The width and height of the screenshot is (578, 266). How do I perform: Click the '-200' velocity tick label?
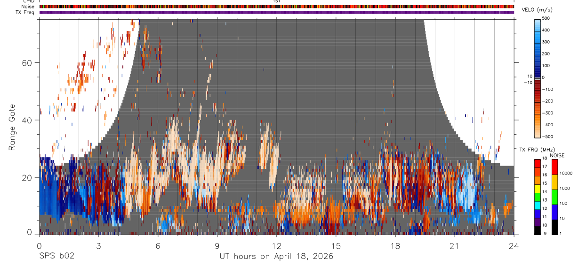point(547,101)
